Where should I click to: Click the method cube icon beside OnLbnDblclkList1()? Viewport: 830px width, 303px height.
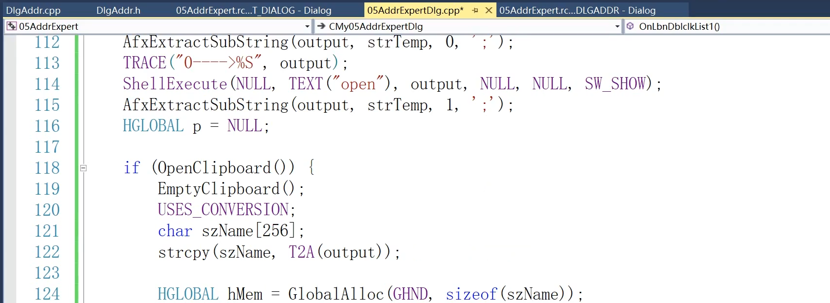tap(630, 26)
